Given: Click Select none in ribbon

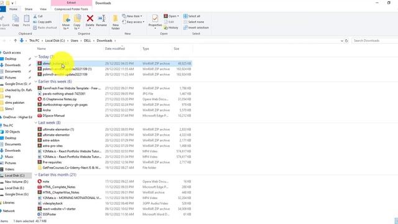Looking at the screenshot, I should click(193, 22).
